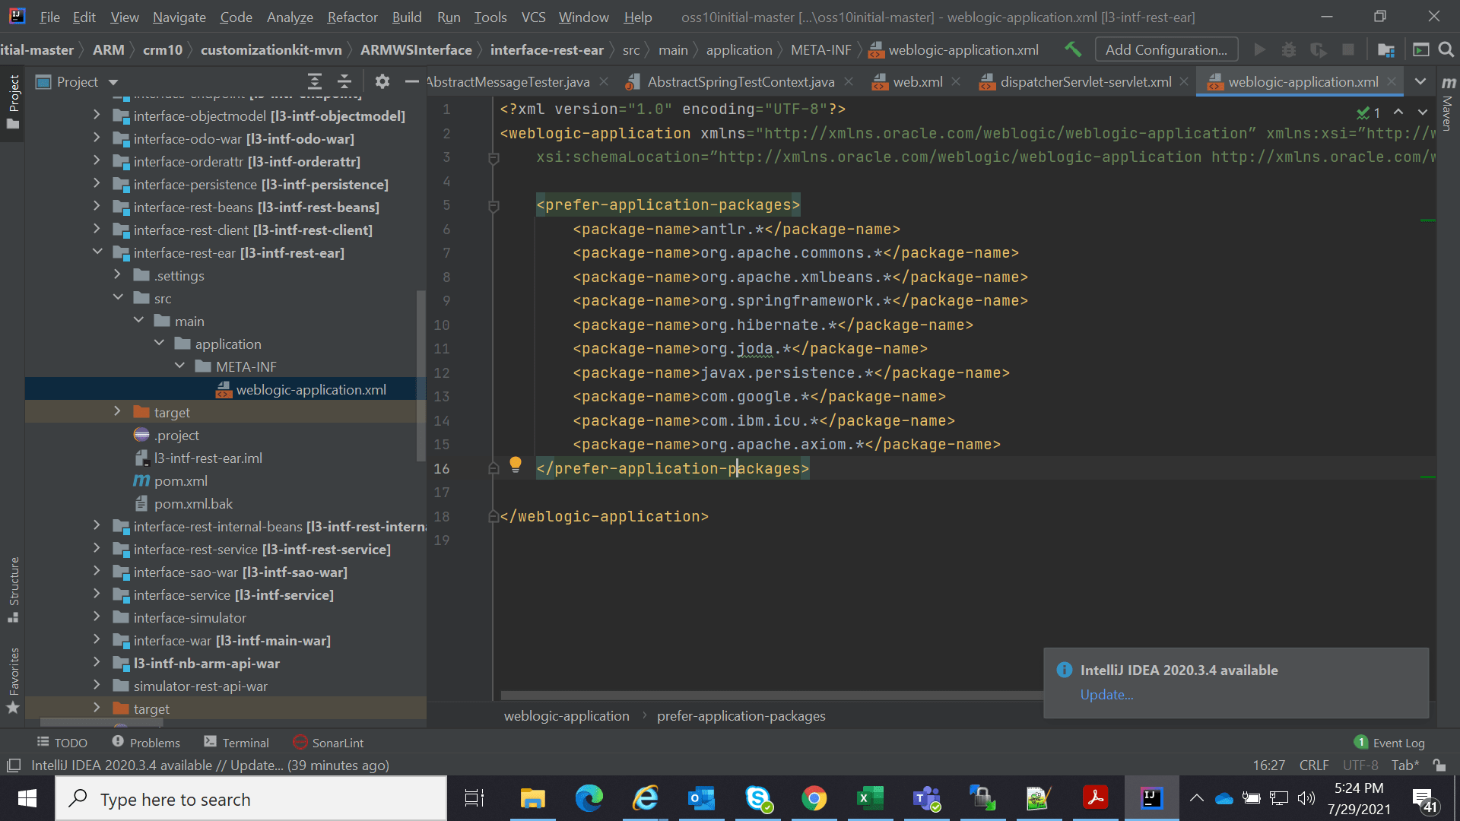The width and height of the screenshot is (1460, 821).
Task: Switch to the web.xml tab
Action: coord(917,81)
